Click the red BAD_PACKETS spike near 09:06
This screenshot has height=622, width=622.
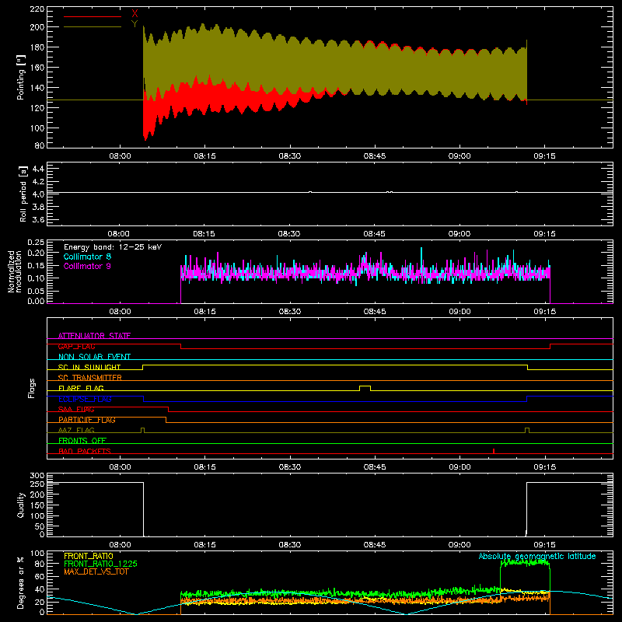[494, 451]
